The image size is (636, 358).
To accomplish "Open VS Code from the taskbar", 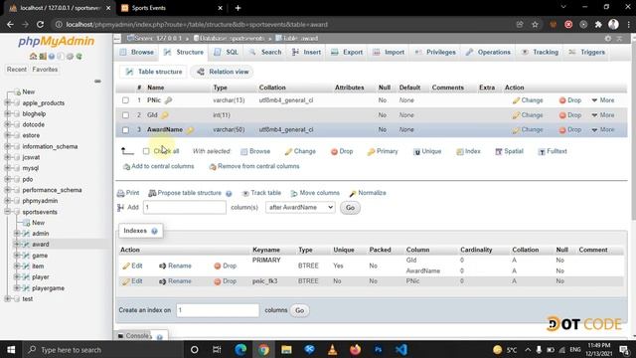I will click(401, 349).
